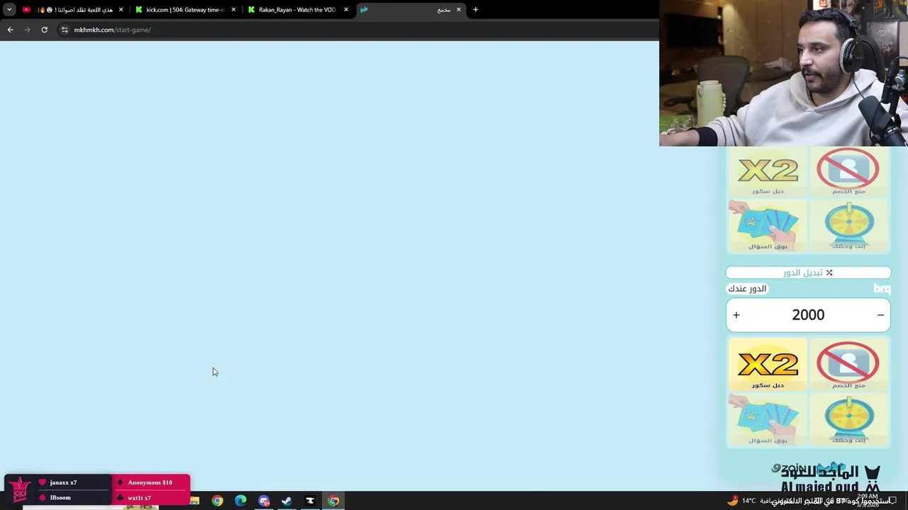Open the tab search dropdown arrow
Screen dimensions: 908x510
click(x=9, y=10)
